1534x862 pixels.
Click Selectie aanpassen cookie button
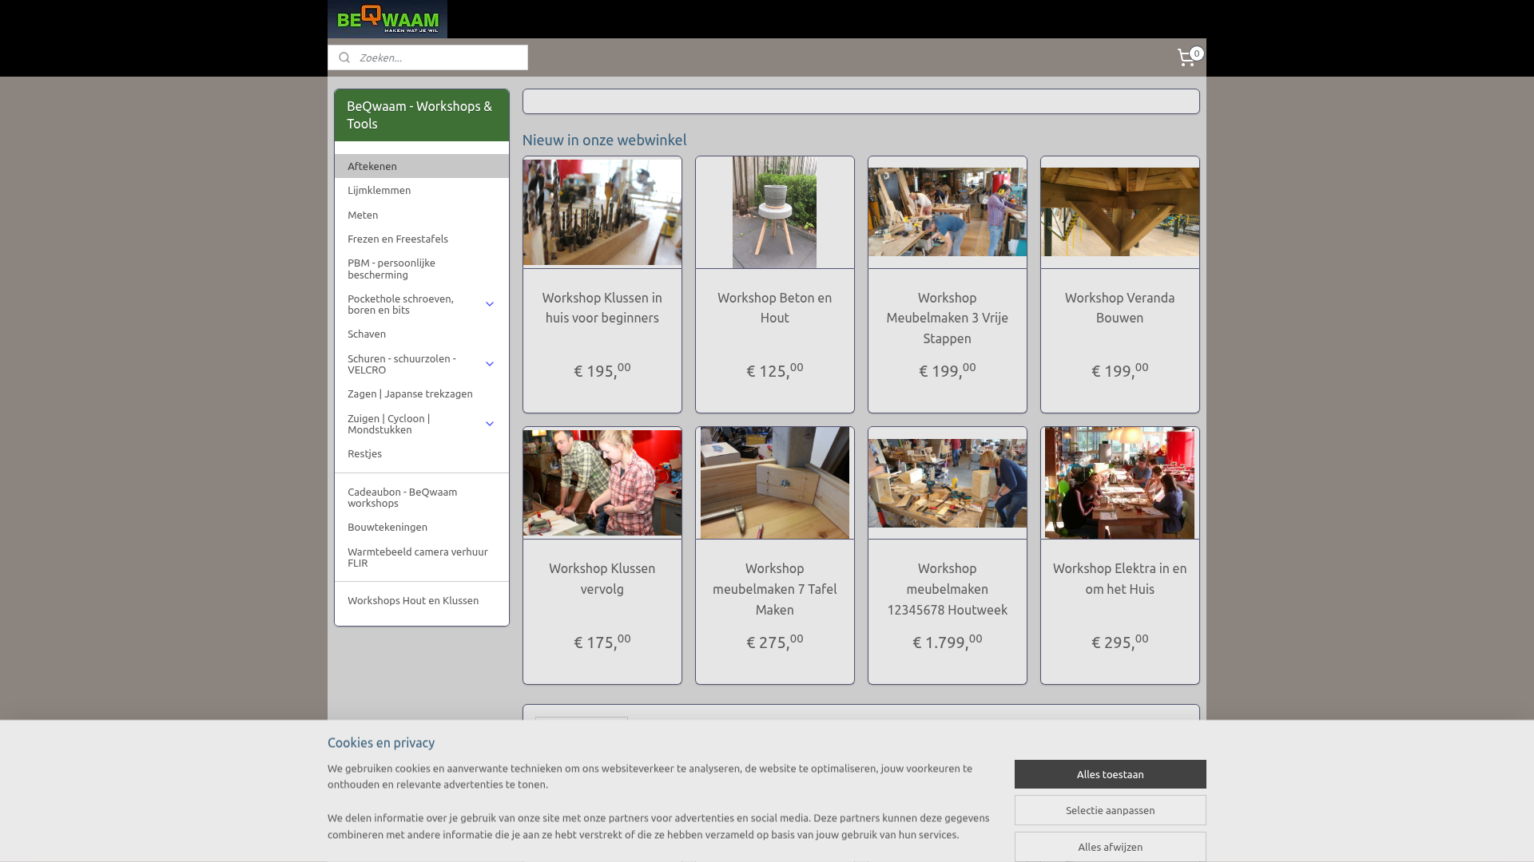(1111, 810)
